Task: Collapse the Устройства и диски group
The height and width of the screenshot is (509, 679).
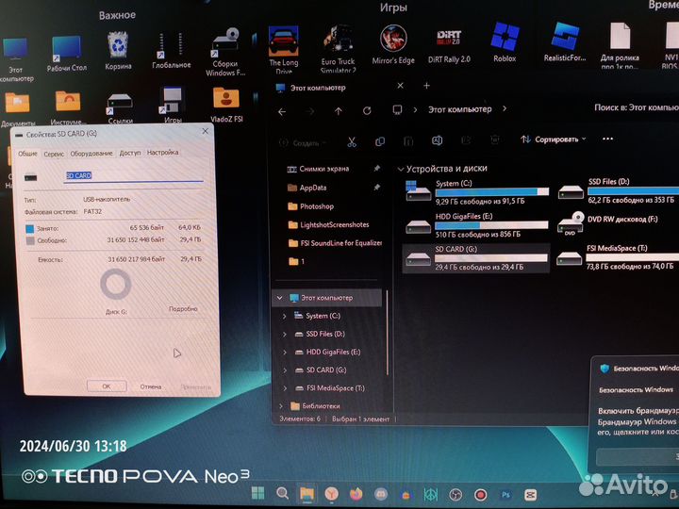Action: 402,169
